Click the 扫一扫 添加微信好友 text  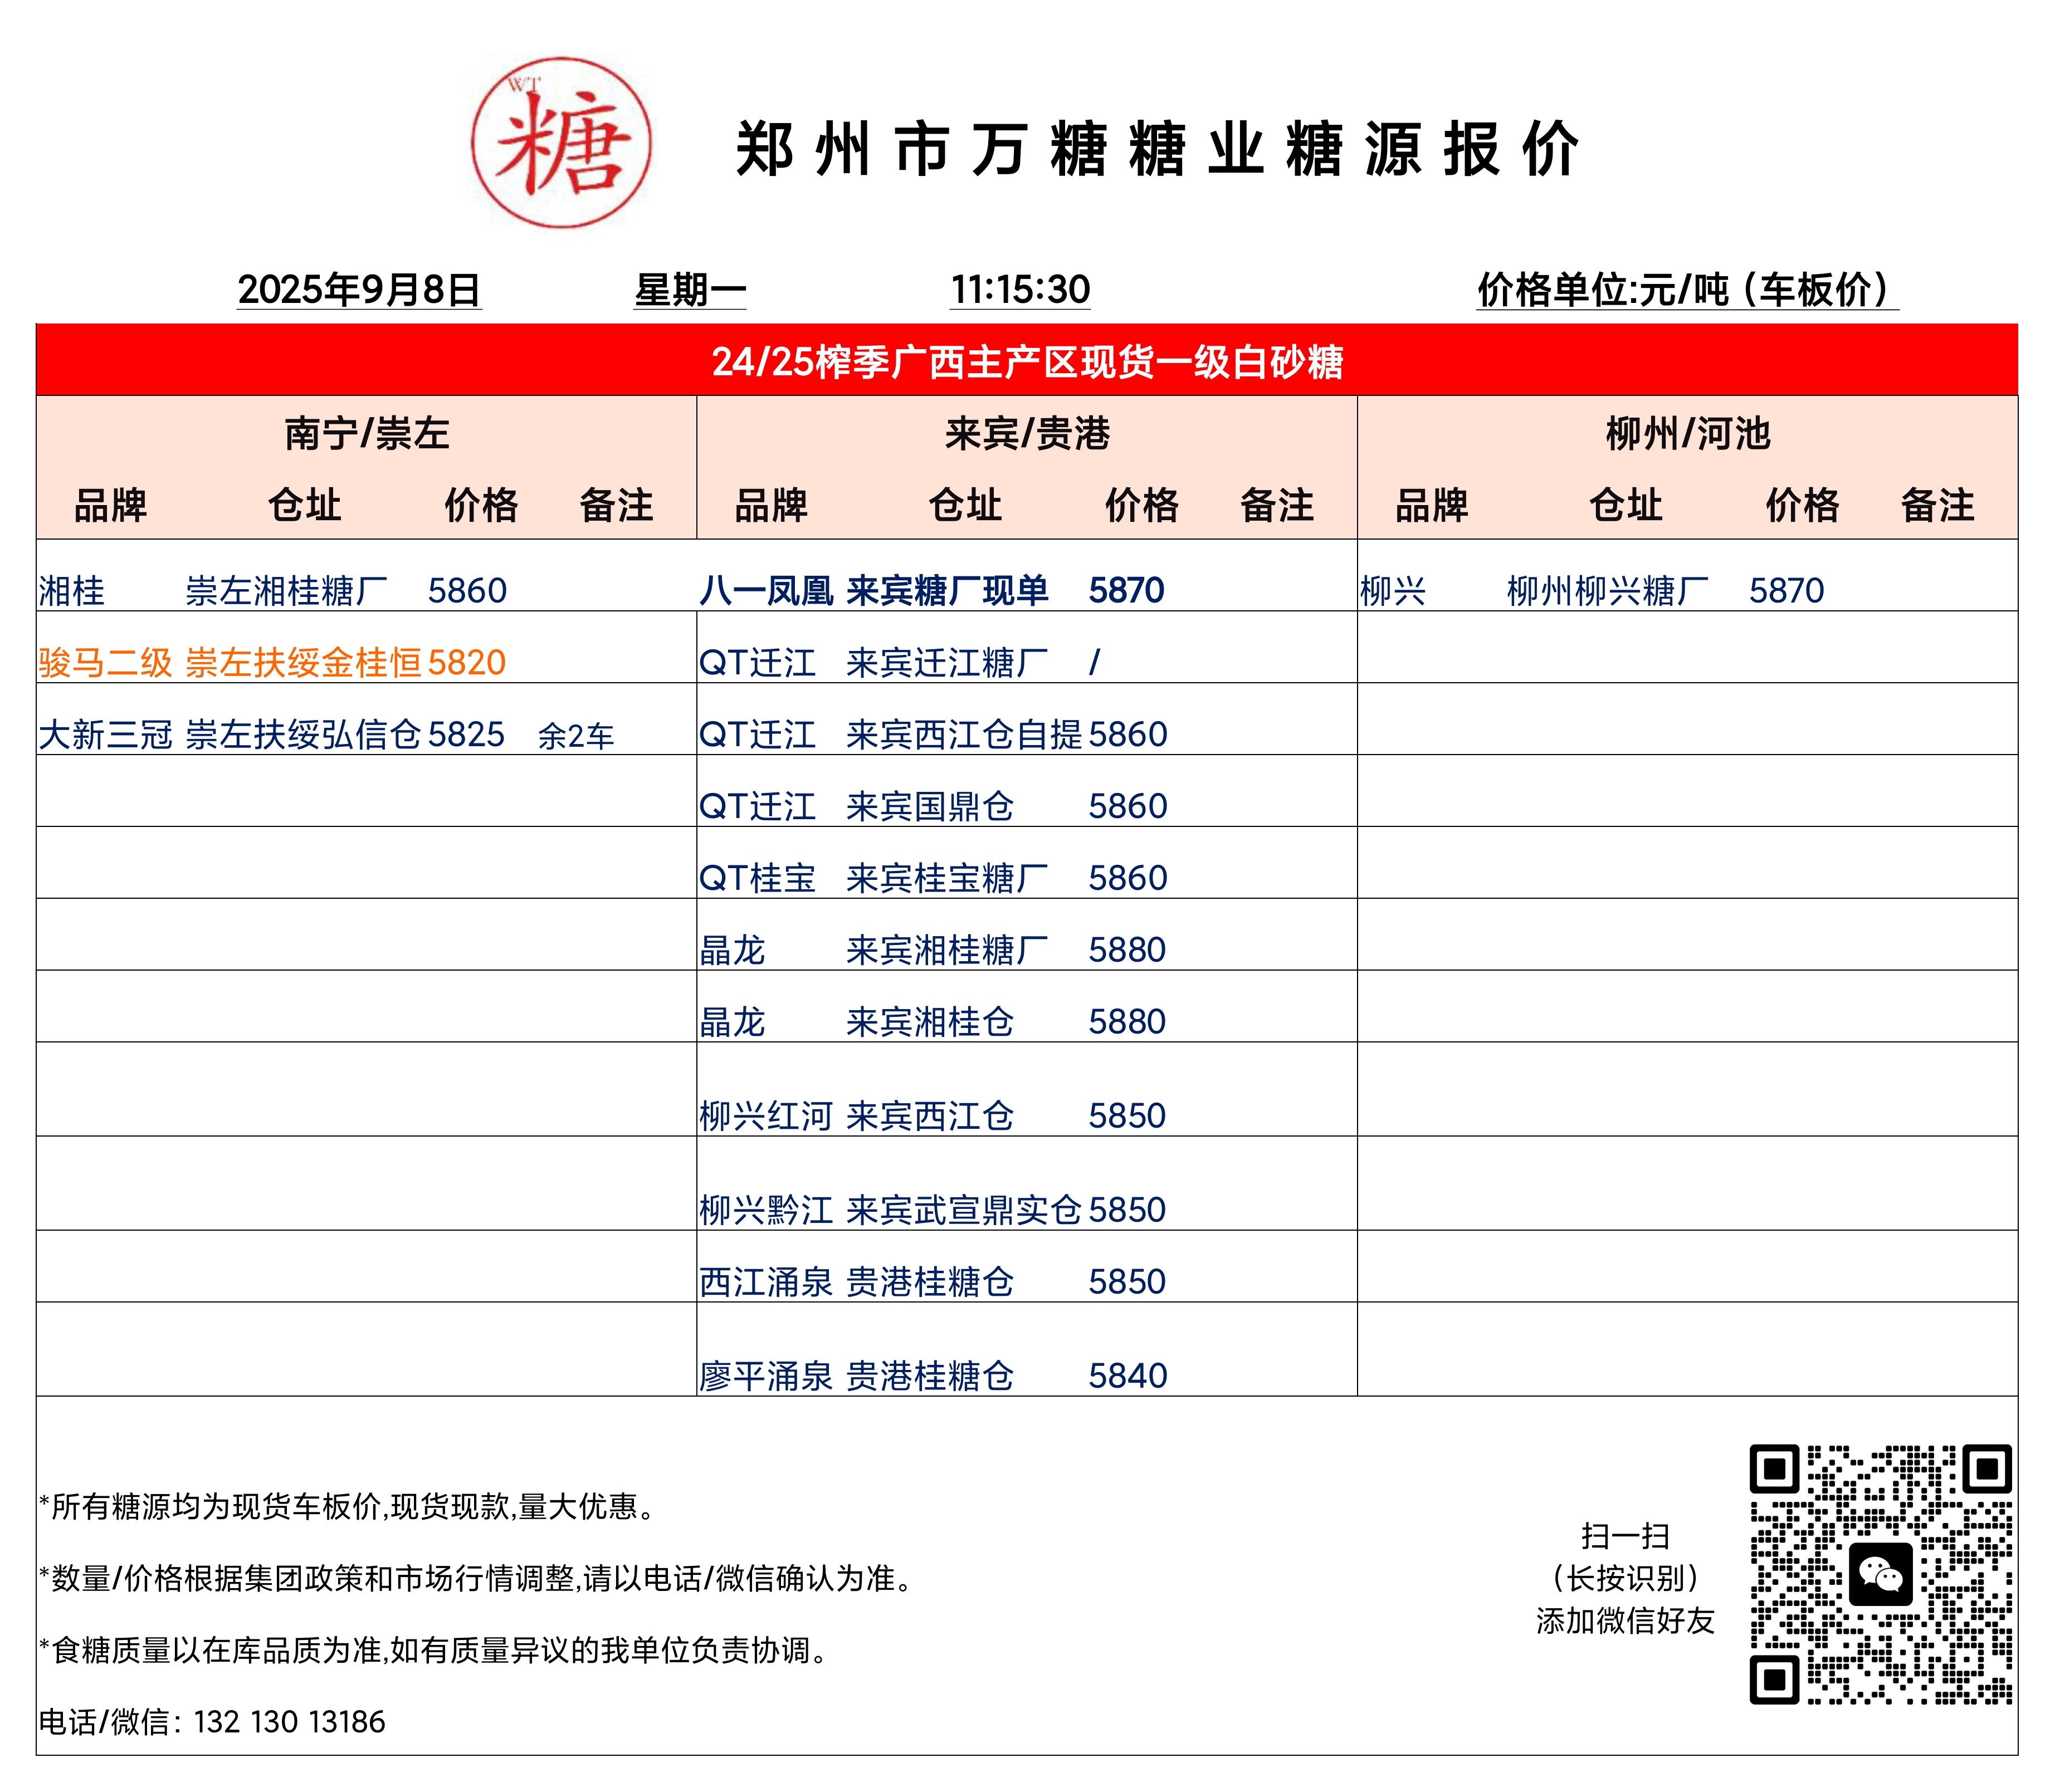coord(1625,1578)
